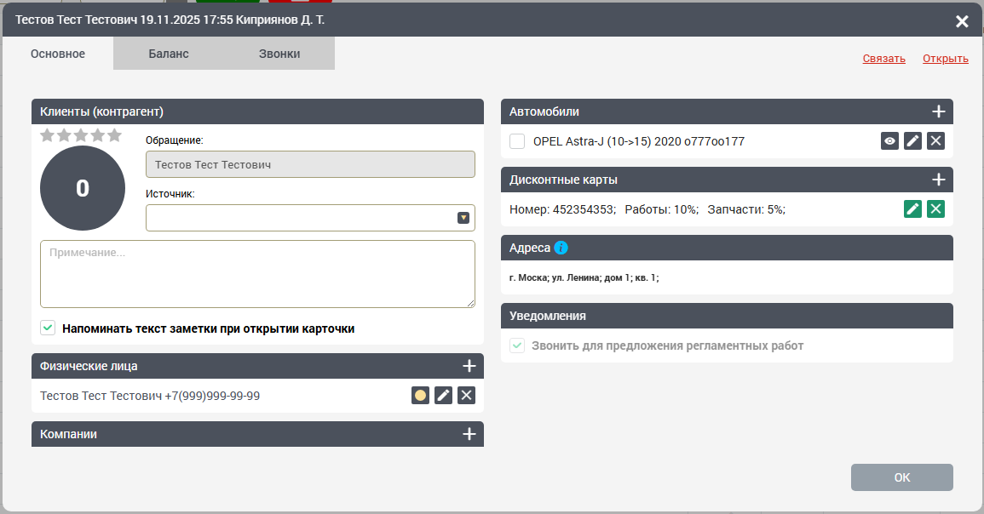This screenshot has width=984, height=514.
Task: Toggle Напоминать текст заметки checkbox
Action: coord(48,328)
